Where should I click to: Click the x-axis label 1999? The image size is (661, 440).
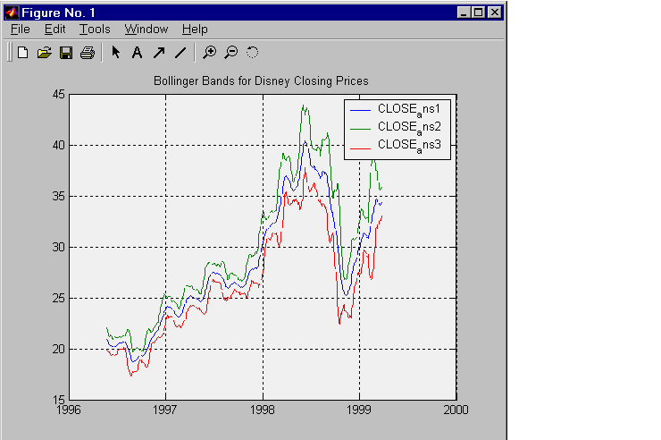tap(359, 410)
